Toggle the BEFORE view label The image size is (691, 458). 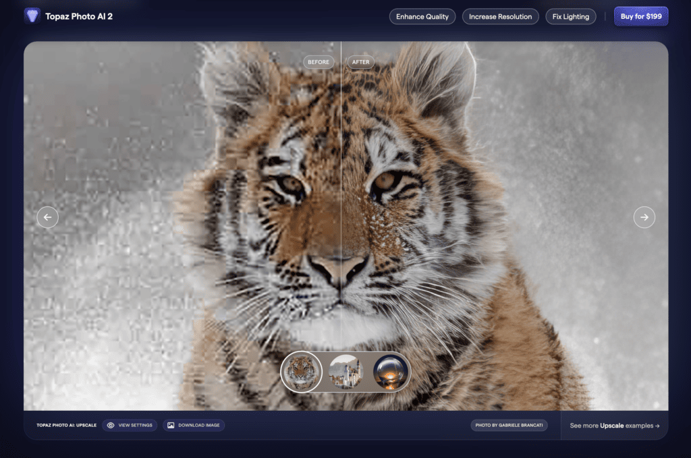[x=318, y=61]
